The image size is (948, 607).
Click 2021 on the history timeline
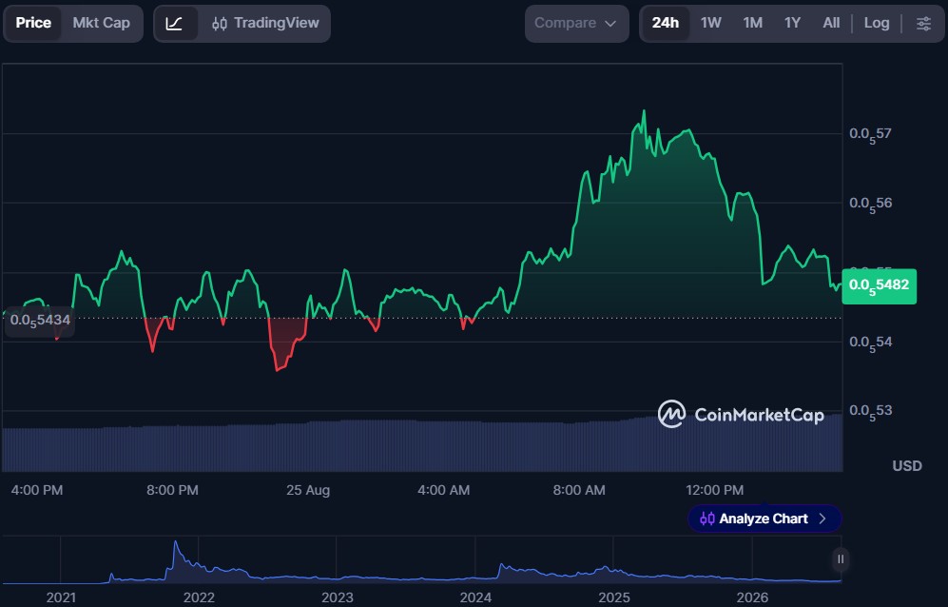pos(61,597)
